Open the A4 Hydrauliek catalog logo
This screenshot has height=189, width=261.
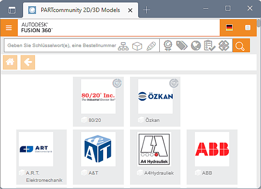(154, 149)
